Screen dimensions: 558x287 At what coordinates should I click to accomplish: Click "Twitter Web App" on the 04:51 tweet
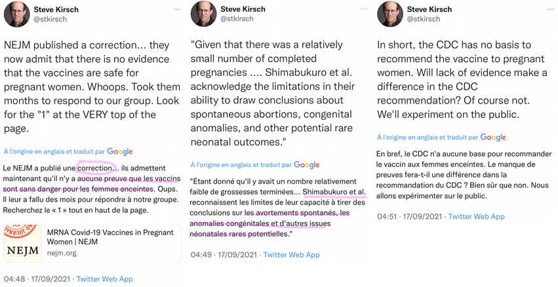(x=477, y=216)
